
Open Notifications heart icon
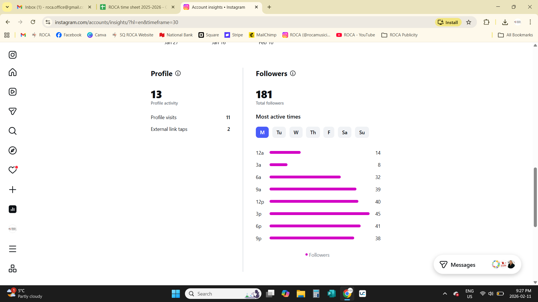(13, 170)
